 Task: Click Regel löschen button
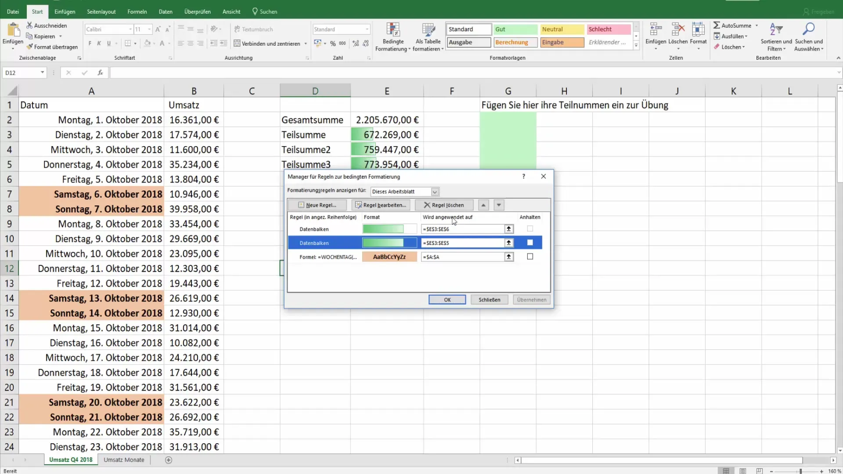click(444, 205)
